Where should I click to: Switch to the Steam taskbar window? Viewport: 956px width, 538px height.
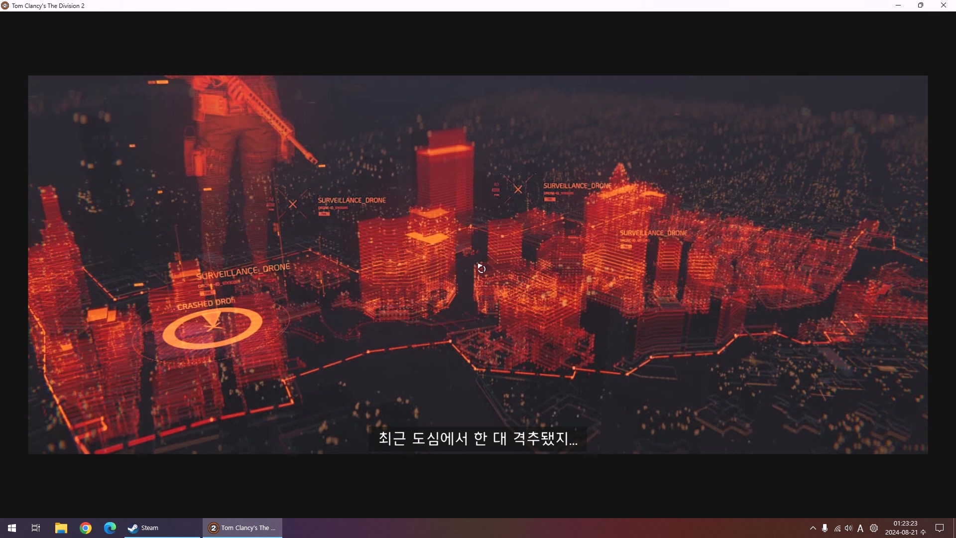click(162, 528)
